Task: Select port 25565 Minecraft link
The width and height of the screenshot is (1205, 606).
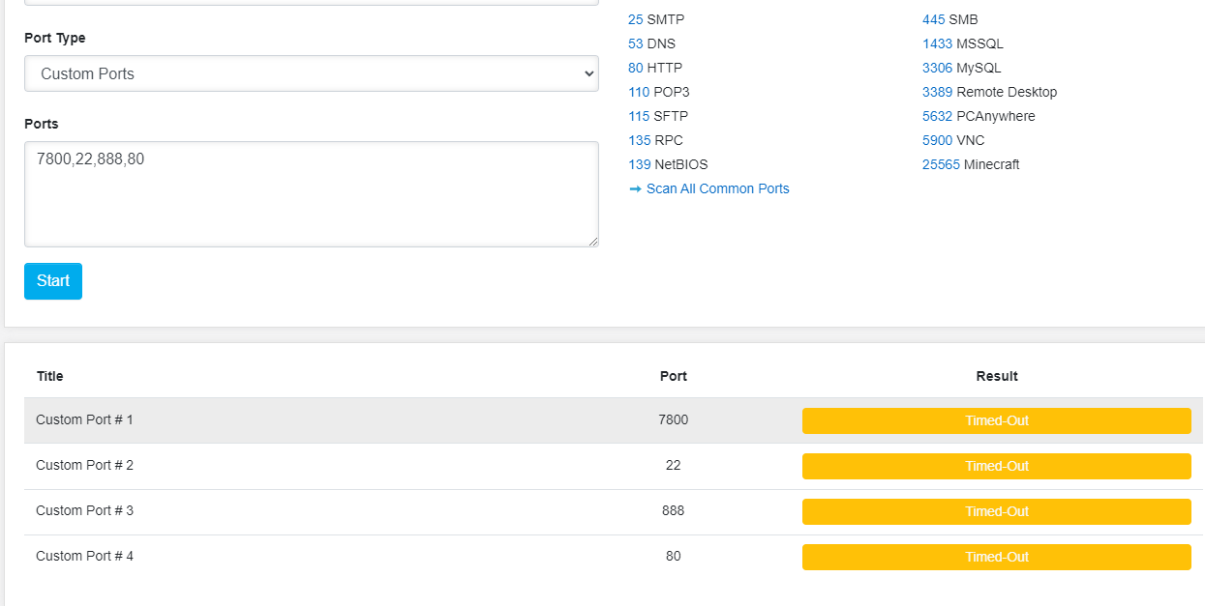Action: 941,164
